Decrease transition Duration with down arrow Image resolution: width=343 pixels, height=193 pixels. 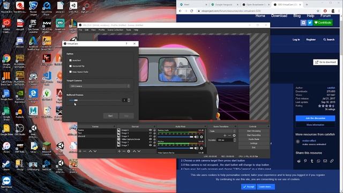point(235,141)
